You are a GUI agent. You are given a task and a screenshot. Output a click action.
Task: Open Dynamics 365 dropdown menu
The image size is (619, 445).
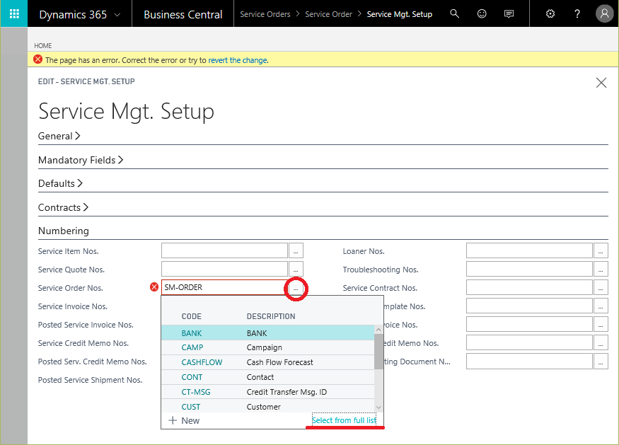[x=79, y=15]
